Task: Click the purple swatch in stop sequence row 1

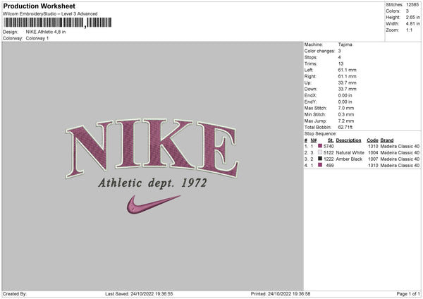Action: pos(320,146)
